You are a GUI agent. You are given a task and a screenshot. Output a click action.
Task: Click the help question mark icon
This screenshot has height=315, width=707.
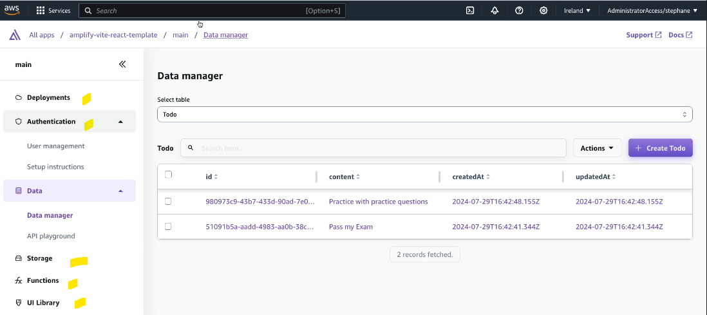(x=519, y=10)
